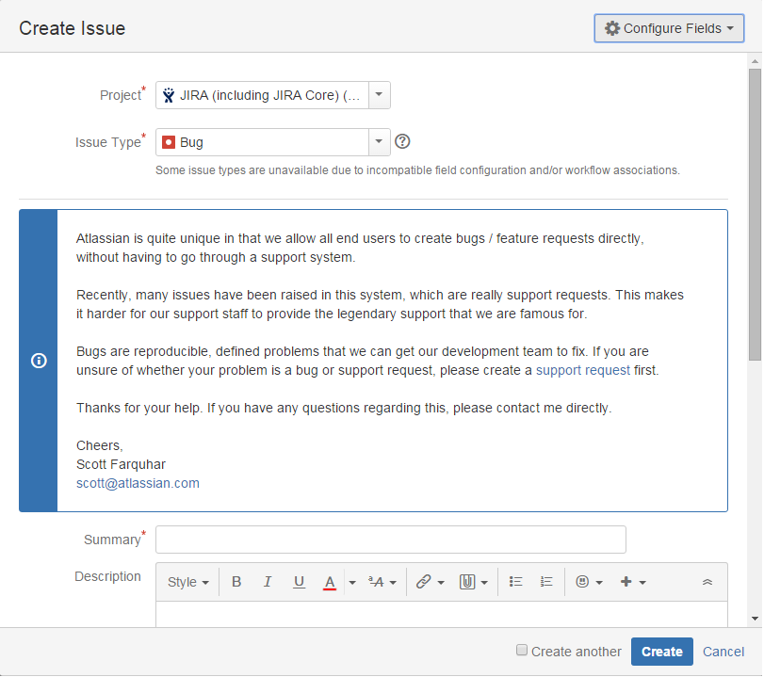
Task: Focus the Summary text field
Action: tap(391, 540)
